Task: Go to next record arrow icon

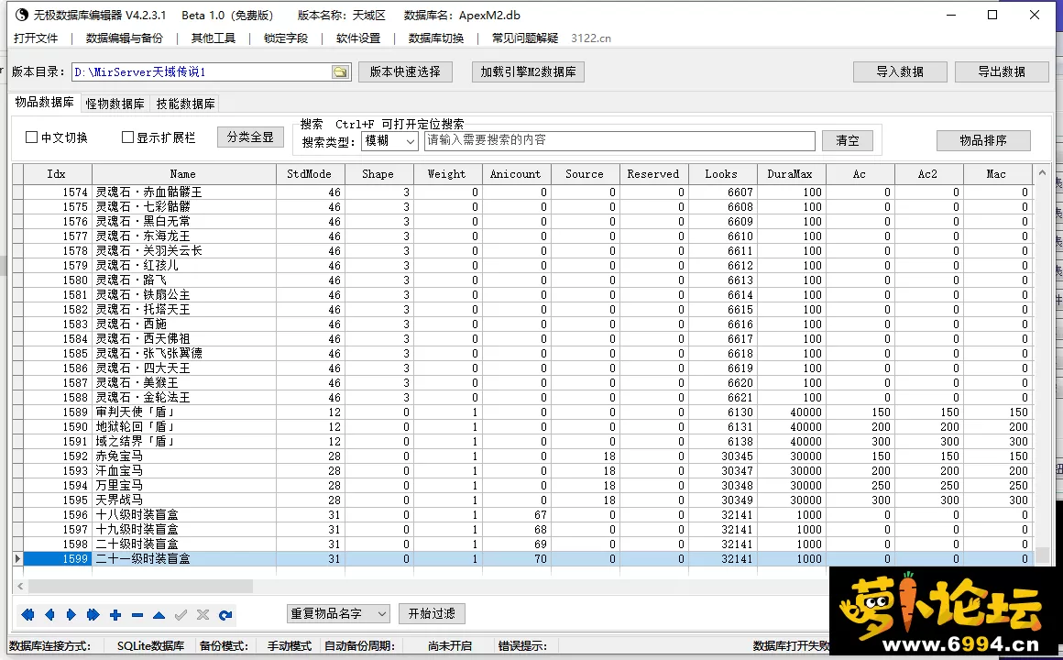Action: (x=71, y=615)
